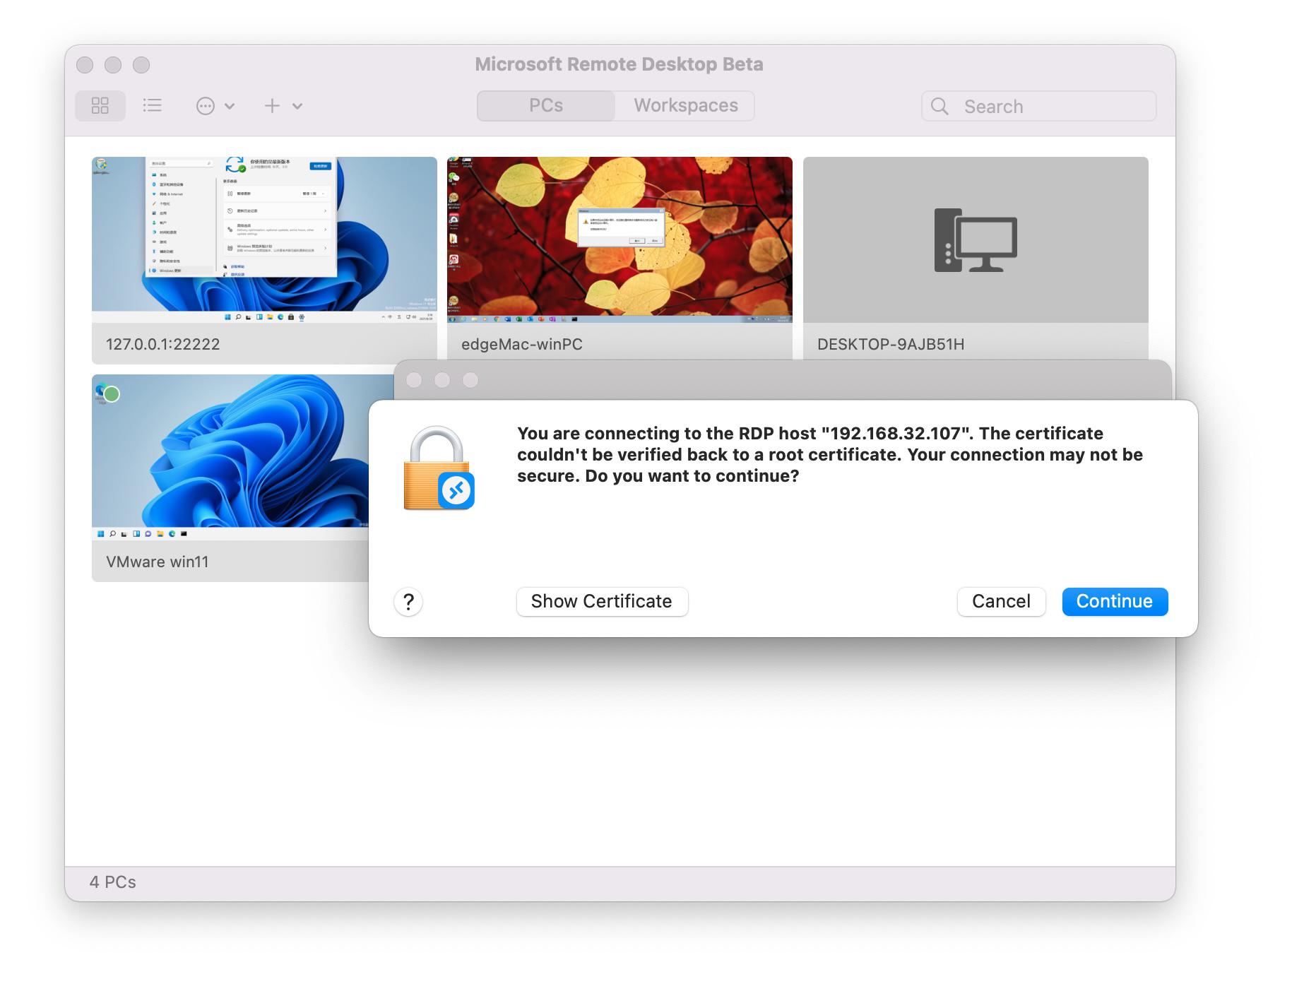Click the search magnifier icon
1304x996 pixels.
pyautogui.click(x=940, y=107)
